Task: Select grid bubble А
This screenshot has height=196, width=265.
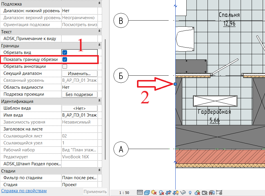Action: (121, 149)
